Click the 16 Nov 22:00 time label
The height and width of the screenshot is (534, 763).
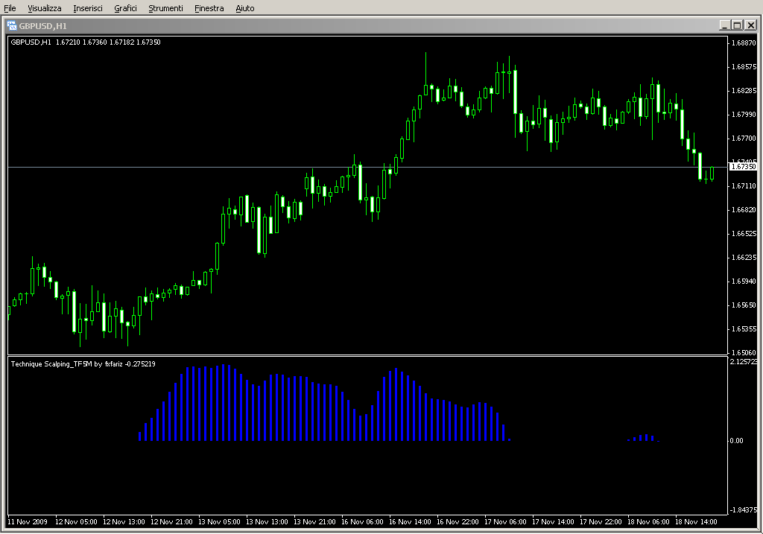pyautogui.click(x=458, y=522)
